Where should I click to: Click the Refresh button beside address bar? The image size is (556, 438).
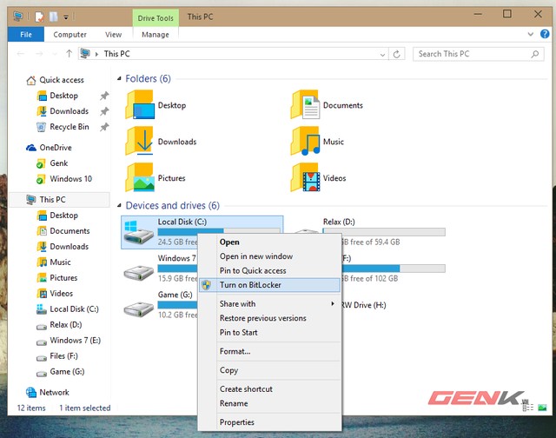[x=397, y=54]
